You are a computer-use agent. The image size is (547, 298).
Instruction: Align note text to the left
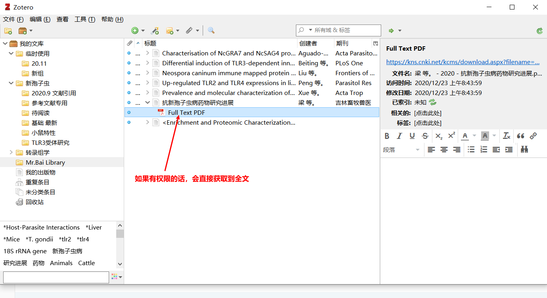(x=431, y=150)
